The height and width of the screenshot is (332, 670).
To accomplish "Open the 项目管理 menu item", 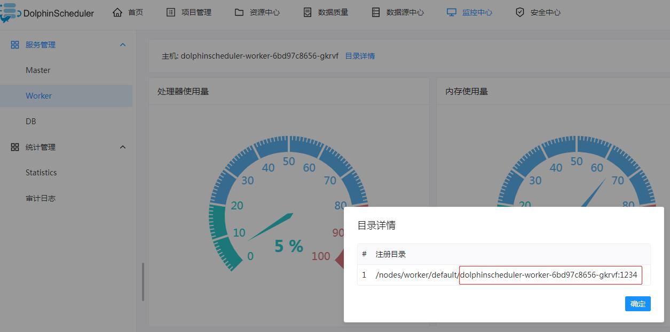I will (196, 12).
